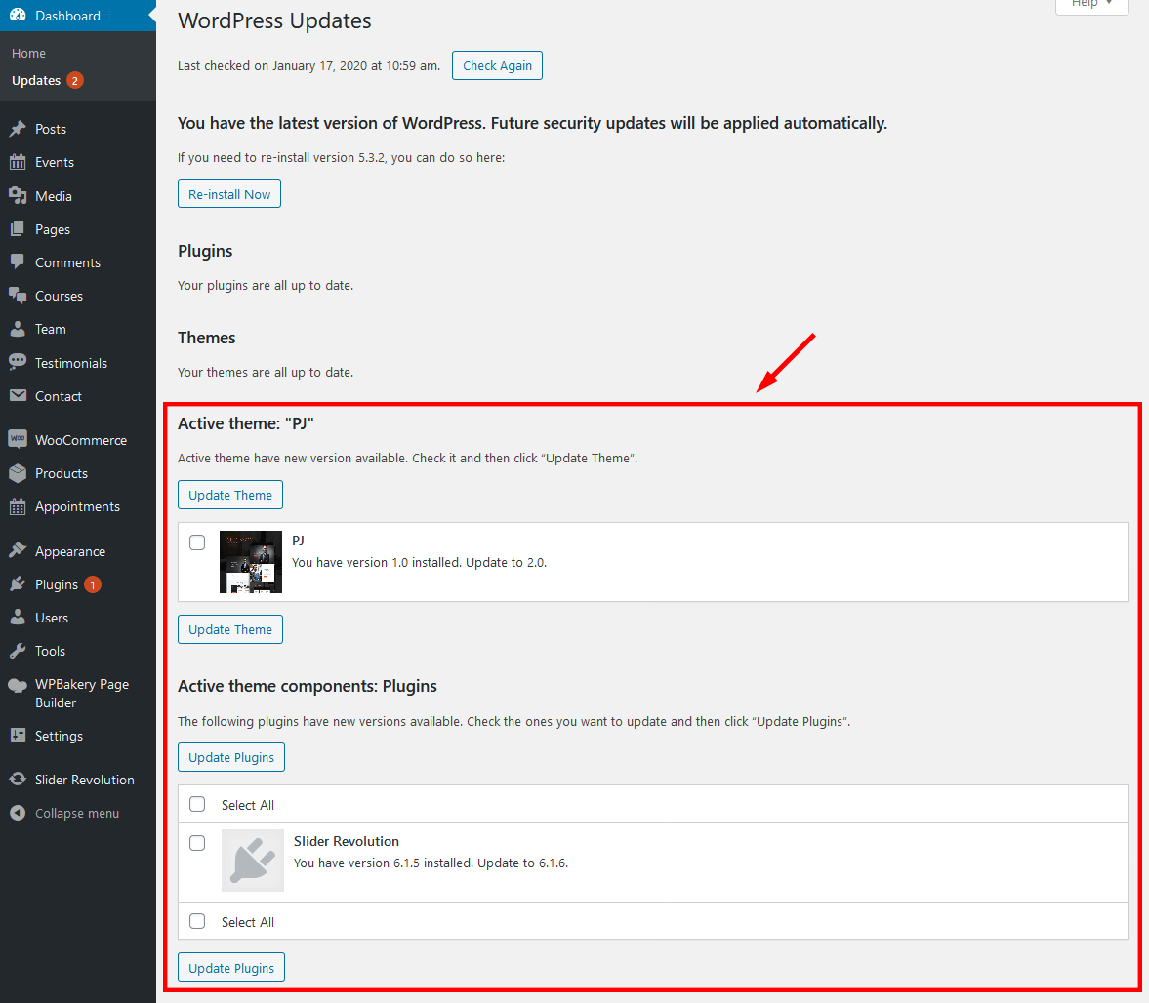The height and width of the screenshot is (1003, 1149).
Task: Open the Products menu label
Action: 62,473
